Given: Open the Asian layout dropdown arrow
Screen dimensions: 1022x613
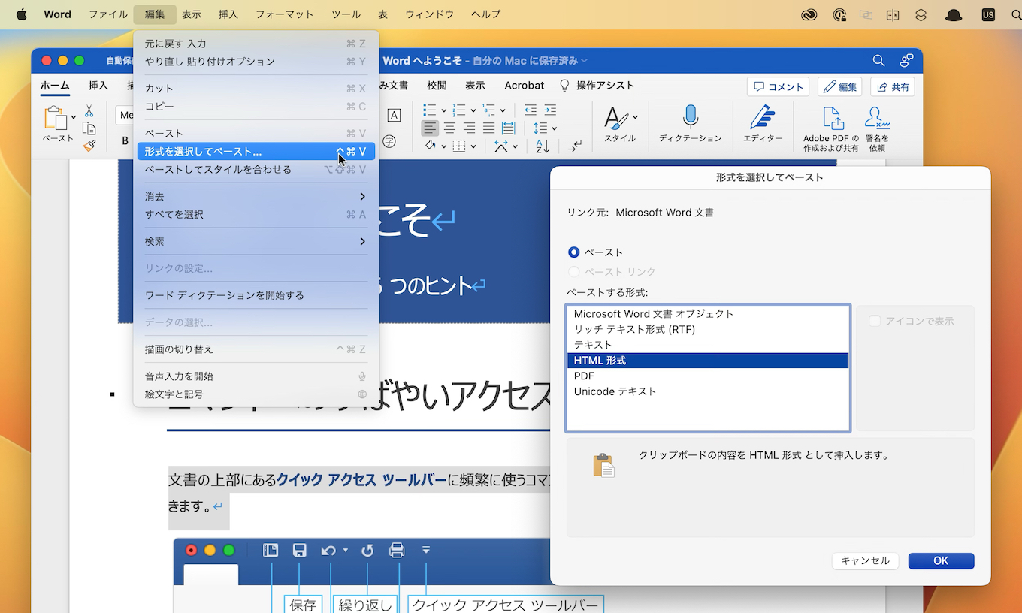Looking at the screenshot, I should click(514, 146).
